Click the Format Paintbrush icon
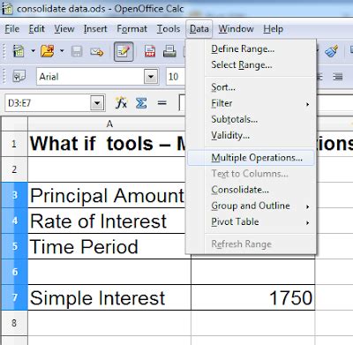Image resolution: width=353 pixels, height=345 pixels. coord(332,51)
